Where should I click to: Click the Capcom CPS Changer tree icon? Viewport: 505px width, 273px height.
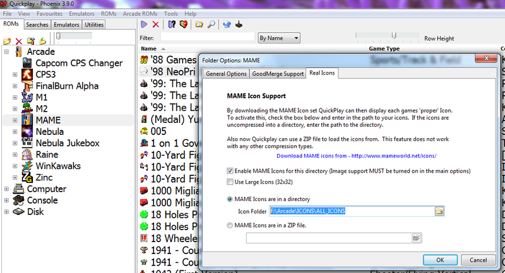27,63
